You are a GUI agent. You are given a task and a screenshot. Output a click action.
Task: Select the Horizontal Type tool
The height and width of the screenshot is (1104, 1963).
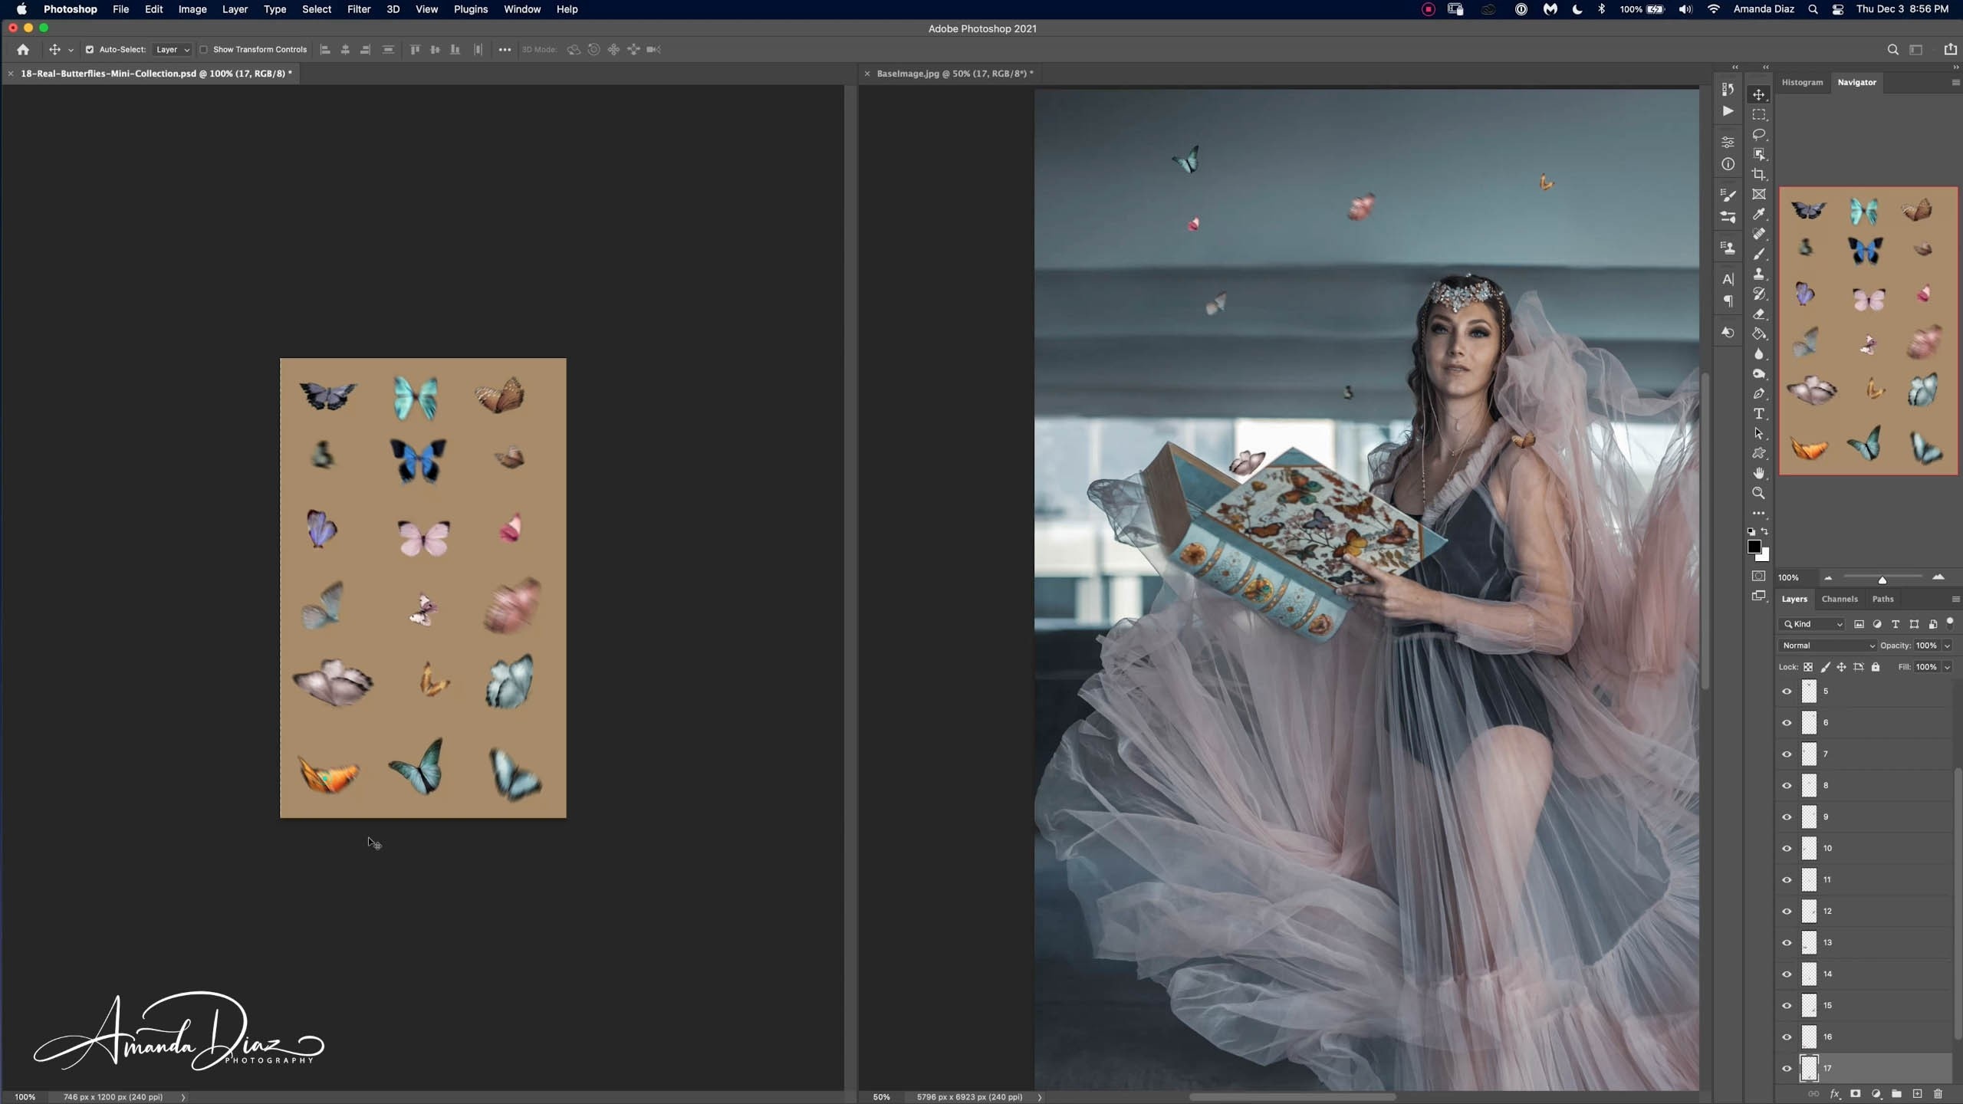[1759, 413]
